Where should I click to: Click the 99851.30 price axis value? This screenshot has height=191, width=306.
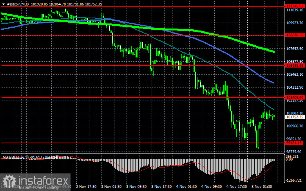coord(294,139)
